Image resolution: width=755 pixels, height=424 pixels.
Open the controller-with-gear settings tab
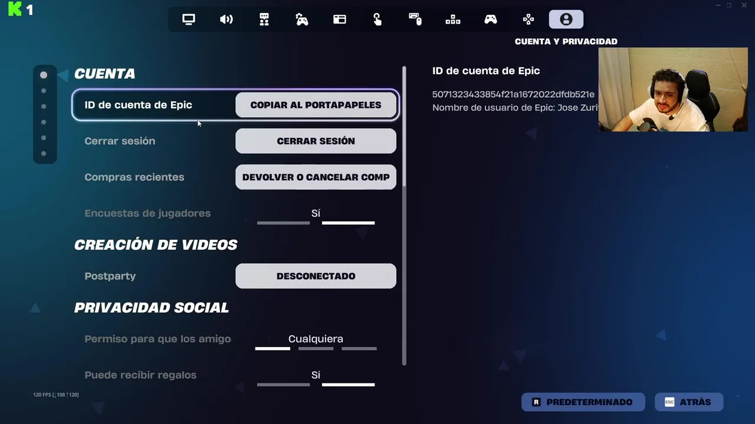[x=302, y=19]
